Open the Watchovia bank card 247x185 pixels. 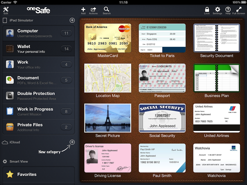pyautogui.click(x=217, y=158)
